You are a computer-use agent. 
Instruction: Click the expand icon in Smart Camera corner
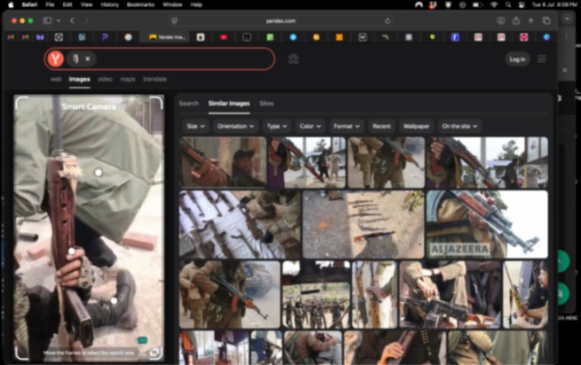click(153, 353)
